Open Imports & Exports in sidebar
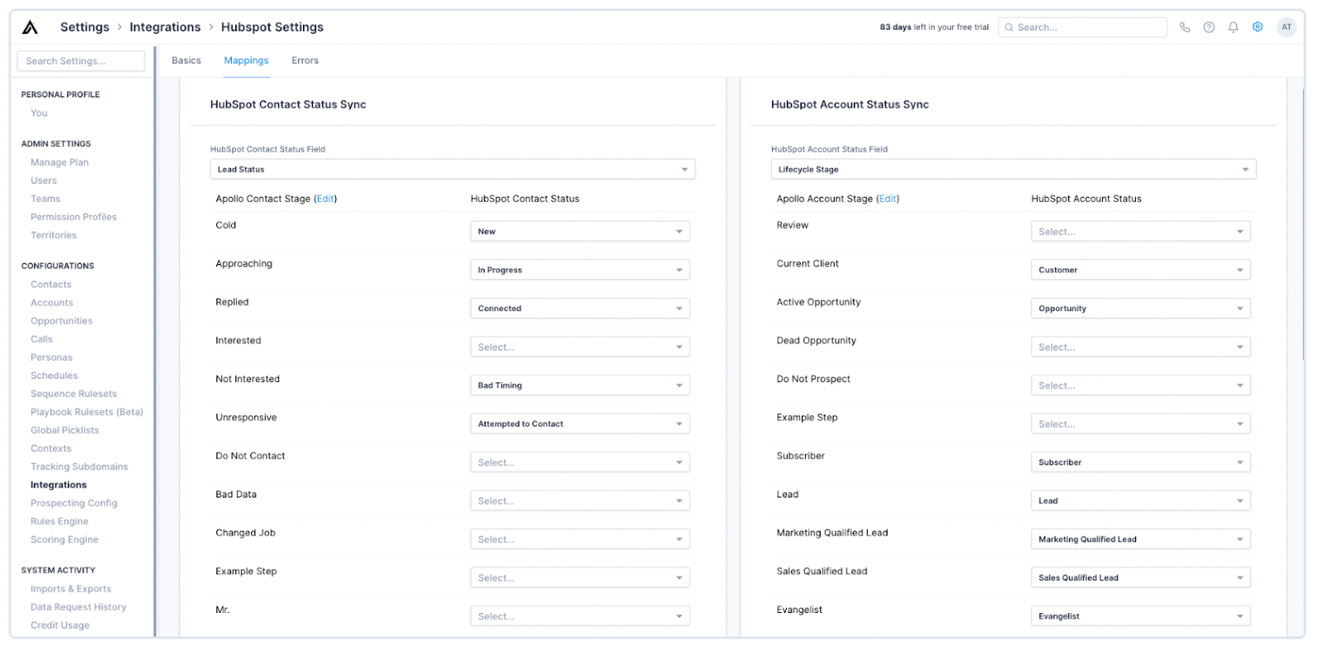The image size is (1321, 646). (71, 589)
